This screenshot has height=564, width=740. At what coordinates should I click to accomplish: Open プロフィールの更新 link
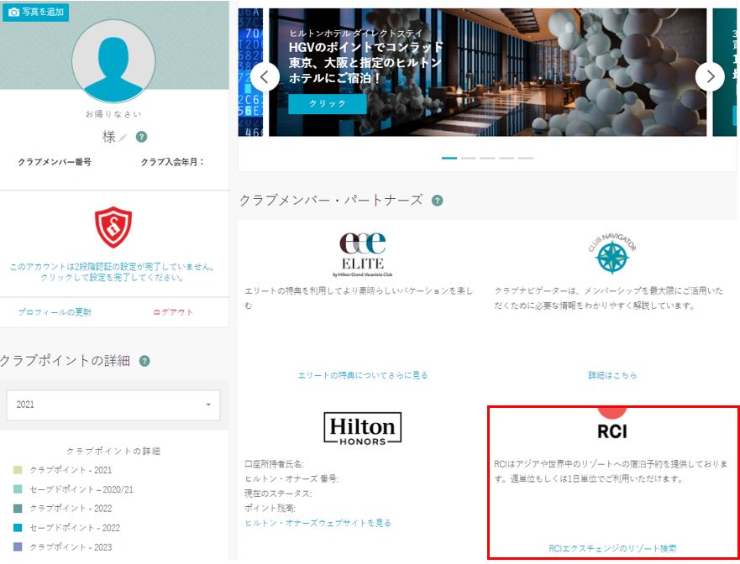(x=55, y=312)
